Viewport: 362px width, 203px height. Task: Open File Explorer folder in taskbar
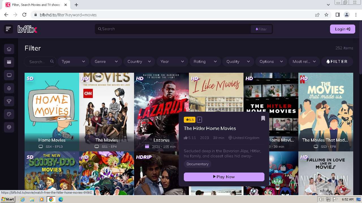(32, 199)
